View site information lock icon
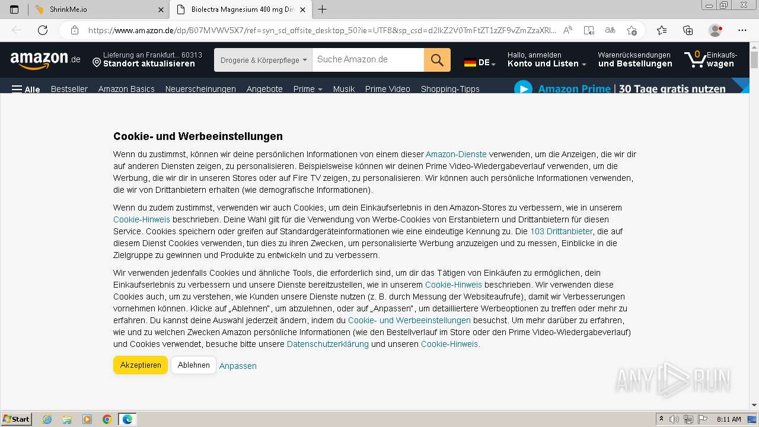Screen dimensions: 759x427 click(74, 30)
